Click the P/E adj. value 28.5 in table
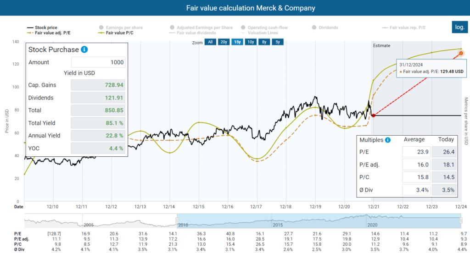 (260, 239)
